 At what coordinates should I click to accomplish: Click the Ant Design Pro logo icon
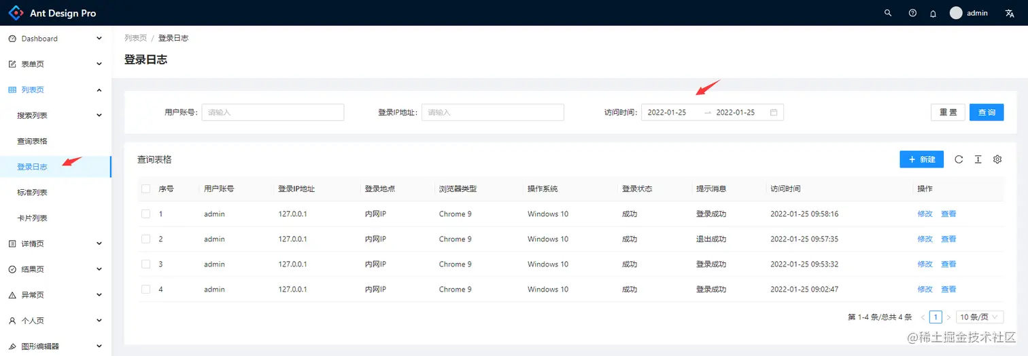point(16,13)
